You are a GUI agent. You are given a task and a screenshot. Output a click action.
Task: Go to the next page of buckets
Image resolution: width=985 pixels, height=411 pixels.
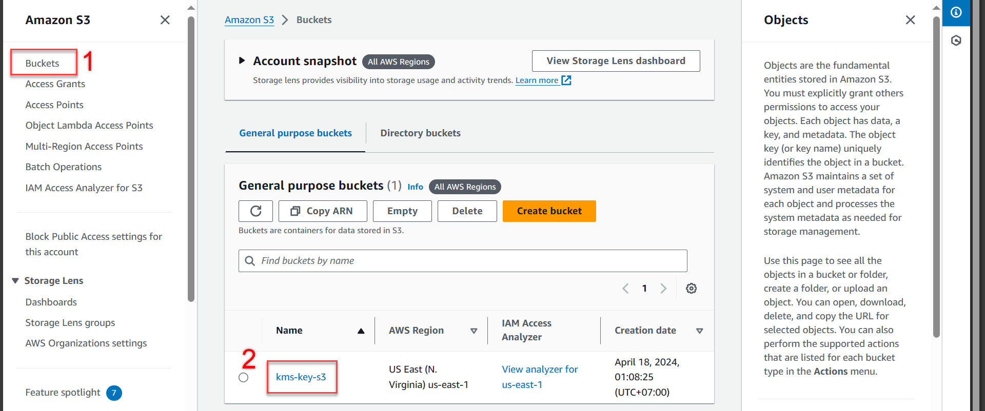pos(663,289)
